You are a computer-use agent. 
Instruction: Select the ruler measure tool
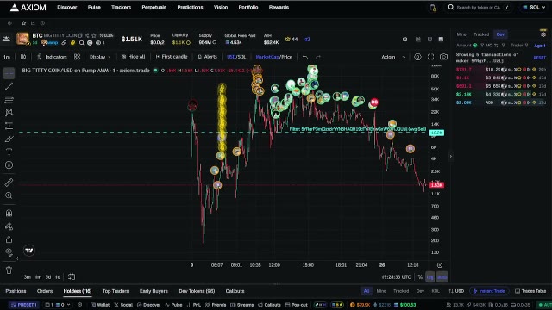coord(9,182)
